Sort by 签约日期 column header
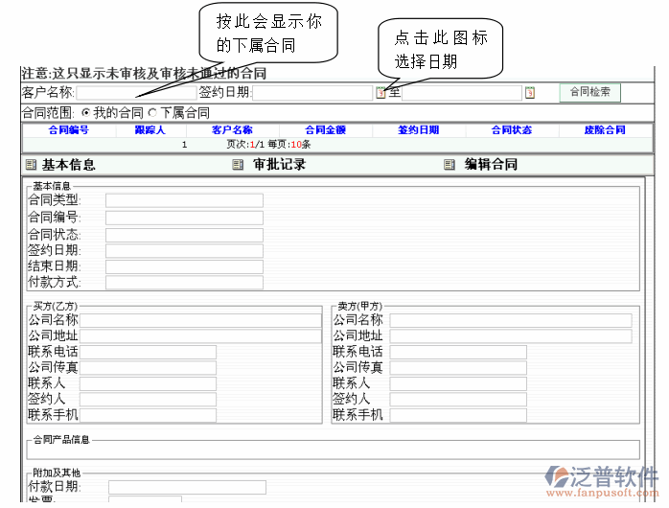This screenshot has height=508, width=669. pos(419,130)
